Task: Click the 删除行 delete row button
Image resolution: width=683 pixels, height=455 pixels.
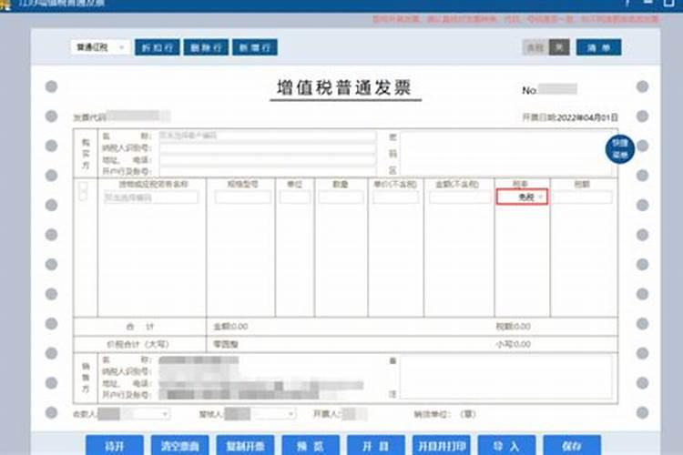Action: (x=206, y=47)
